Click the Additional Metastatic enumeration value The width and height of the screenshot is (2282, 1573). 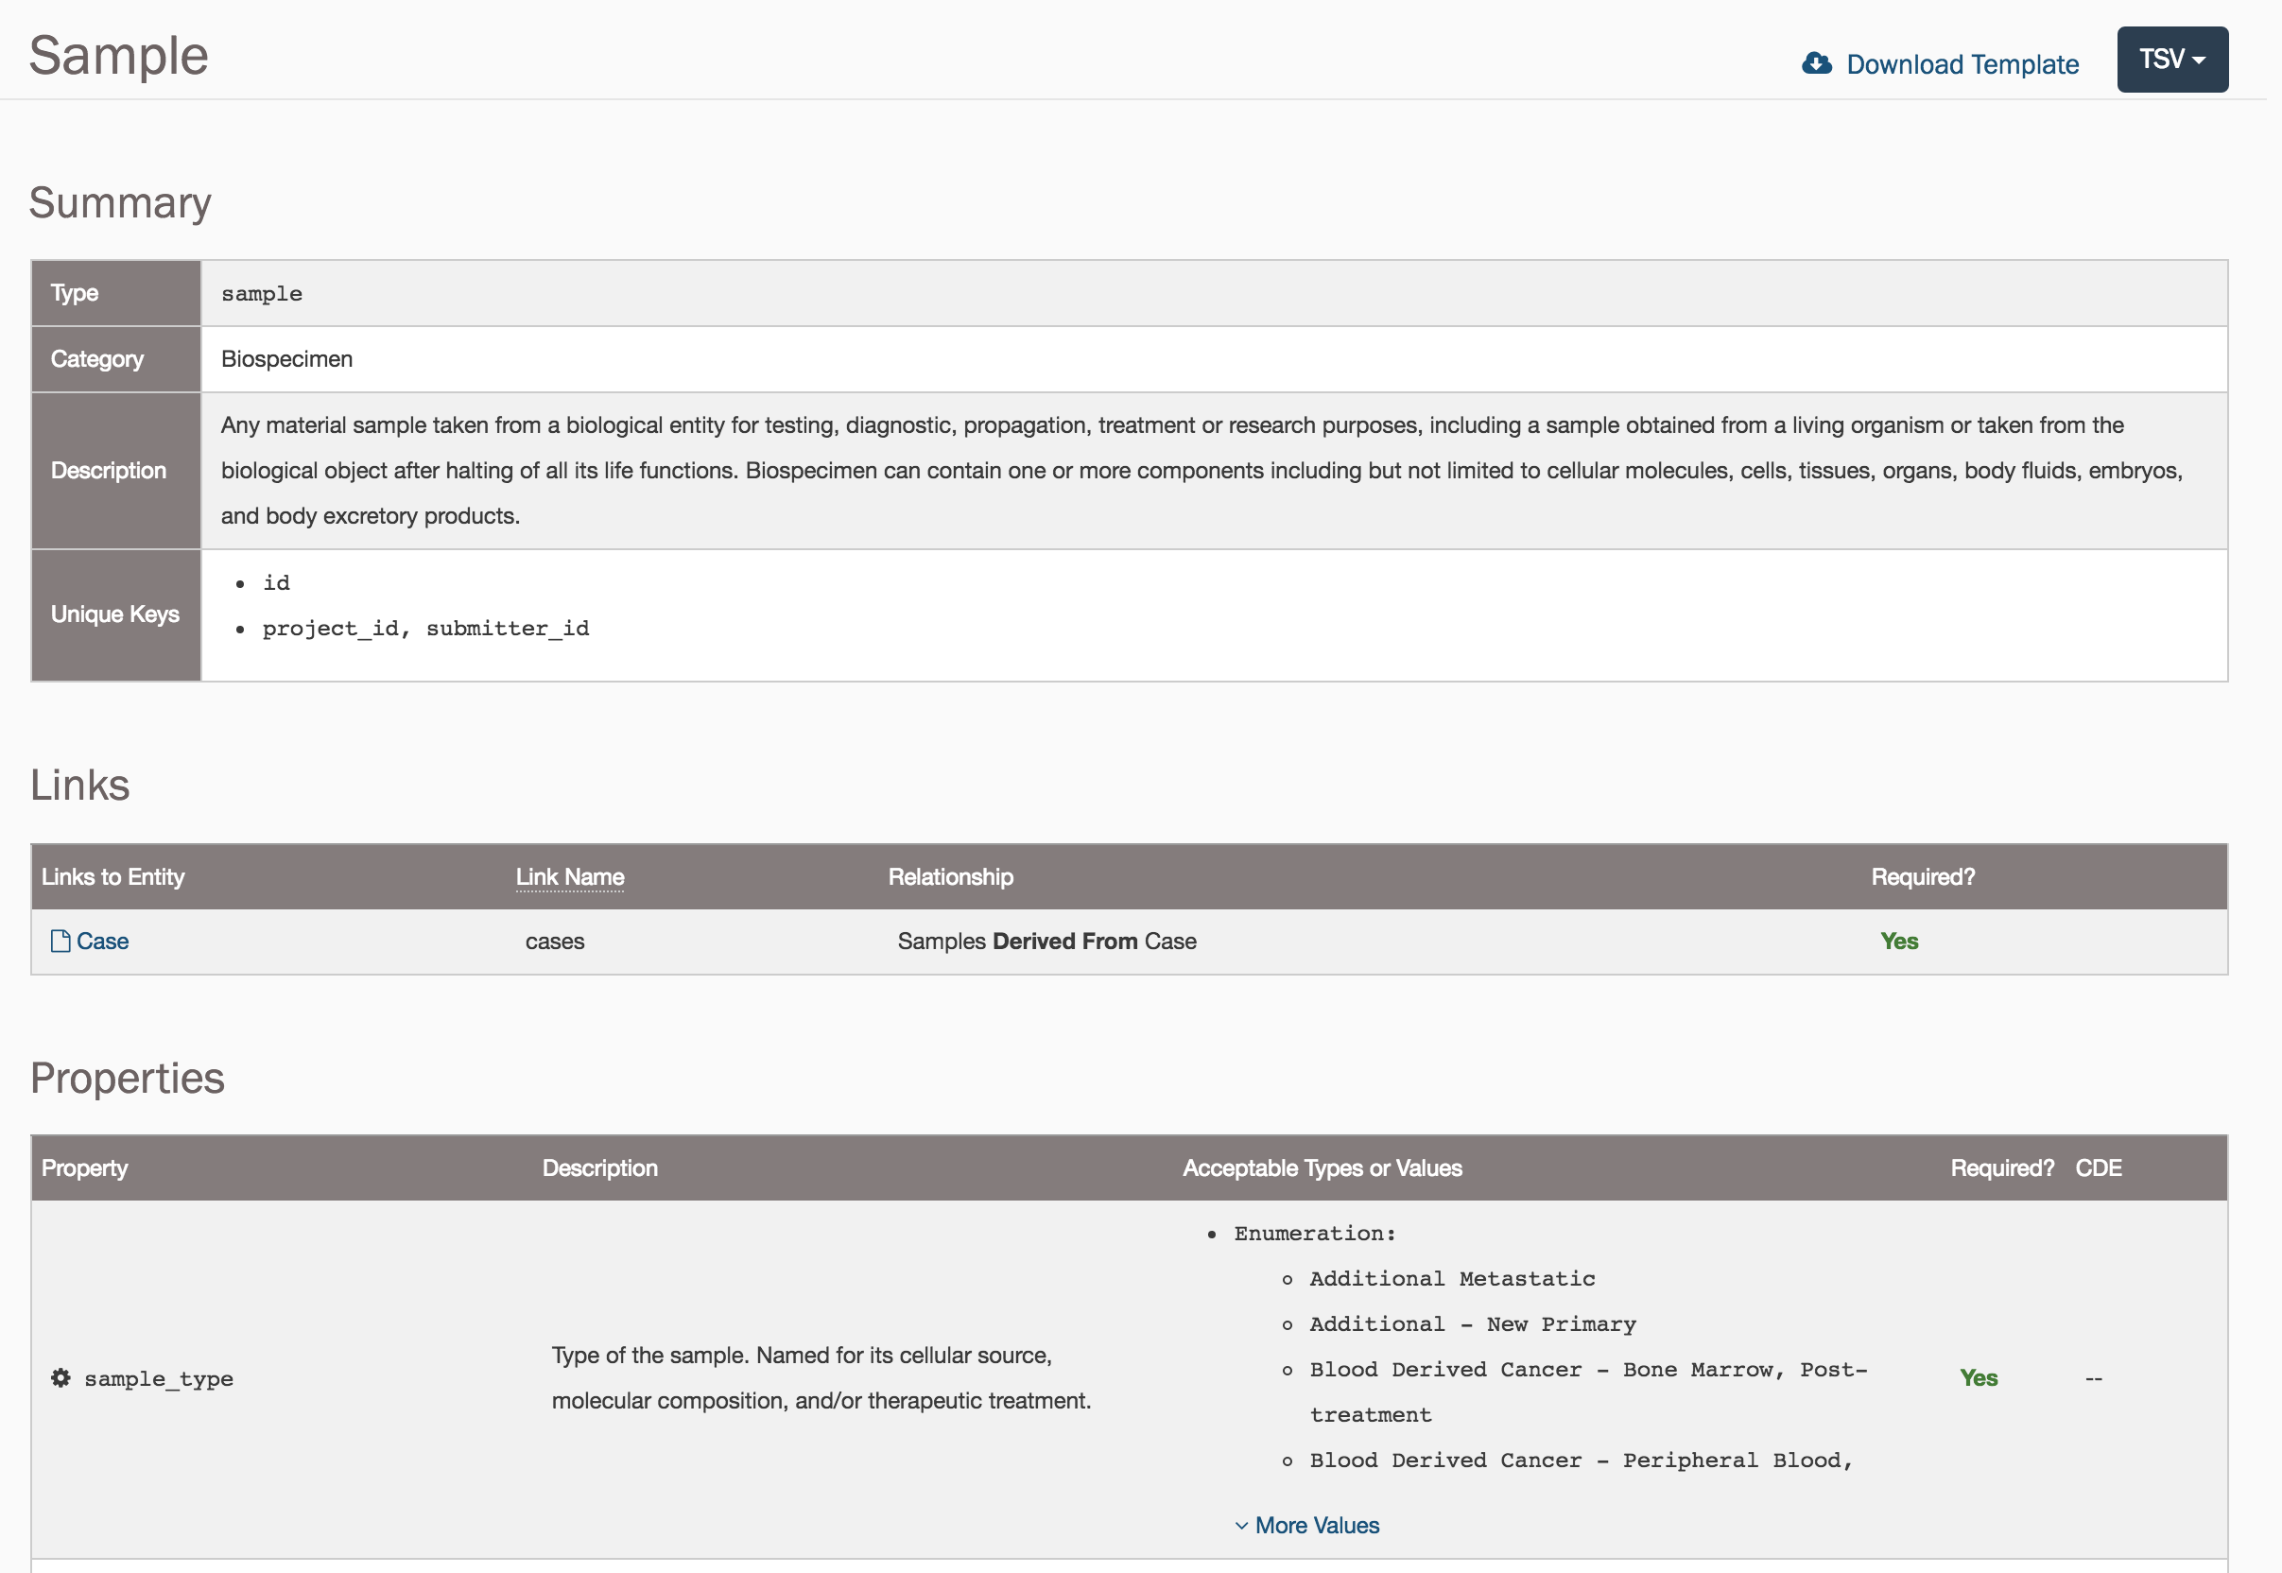(1451, 1278)
